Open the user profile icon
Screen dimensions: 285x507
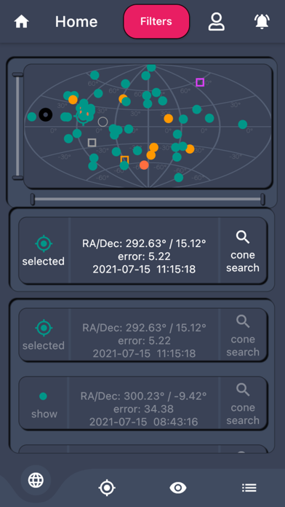pos(216,22)
